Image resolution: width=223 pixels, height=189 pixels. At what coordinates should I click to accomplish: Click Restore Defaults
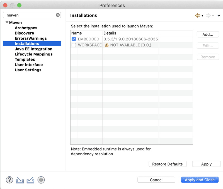coord(168,164)
